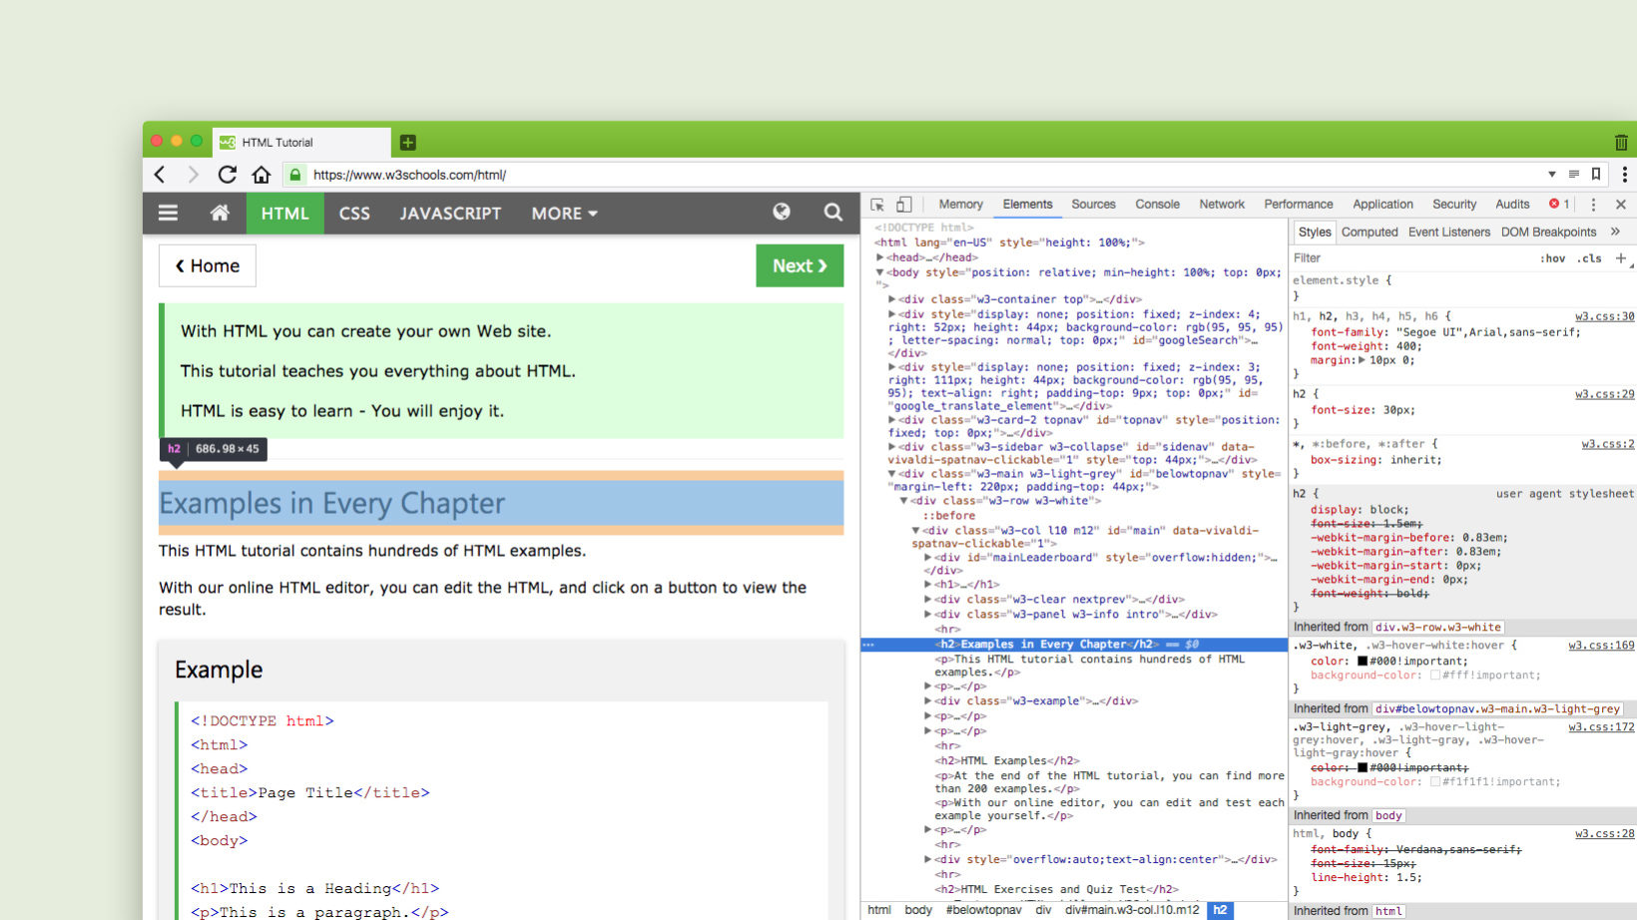Expand the MORE dropdown in W3Schools navbar
This screenshot has width=1637, height=920.
pyautogui.click(x=564, y=214)
